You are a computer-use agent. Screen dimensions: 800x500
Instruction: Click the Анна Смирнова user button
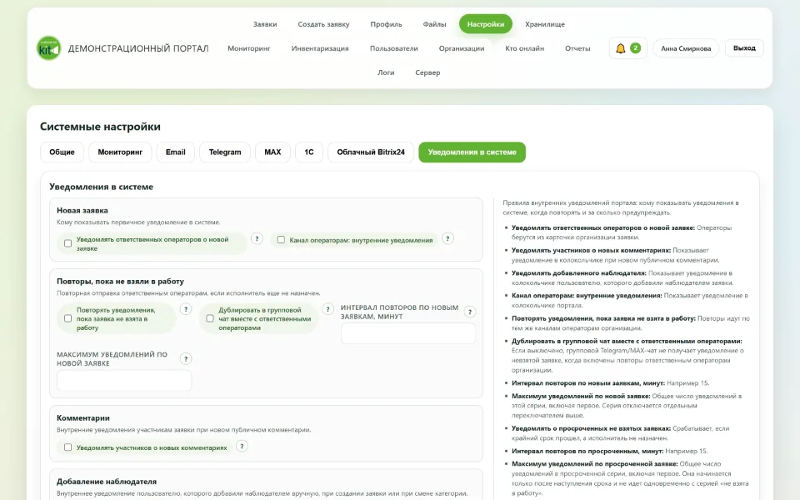(686, 48)
